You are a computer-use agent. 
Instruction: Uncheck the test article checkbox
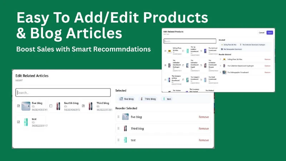(19, 122)
